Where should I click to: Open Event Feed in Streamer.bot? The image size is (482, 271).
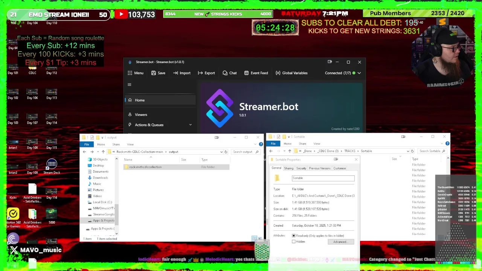pos(256,73)
